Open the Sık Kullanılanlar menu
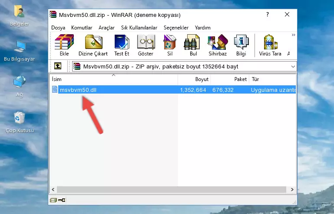The image size is (334, 214). 139,28
